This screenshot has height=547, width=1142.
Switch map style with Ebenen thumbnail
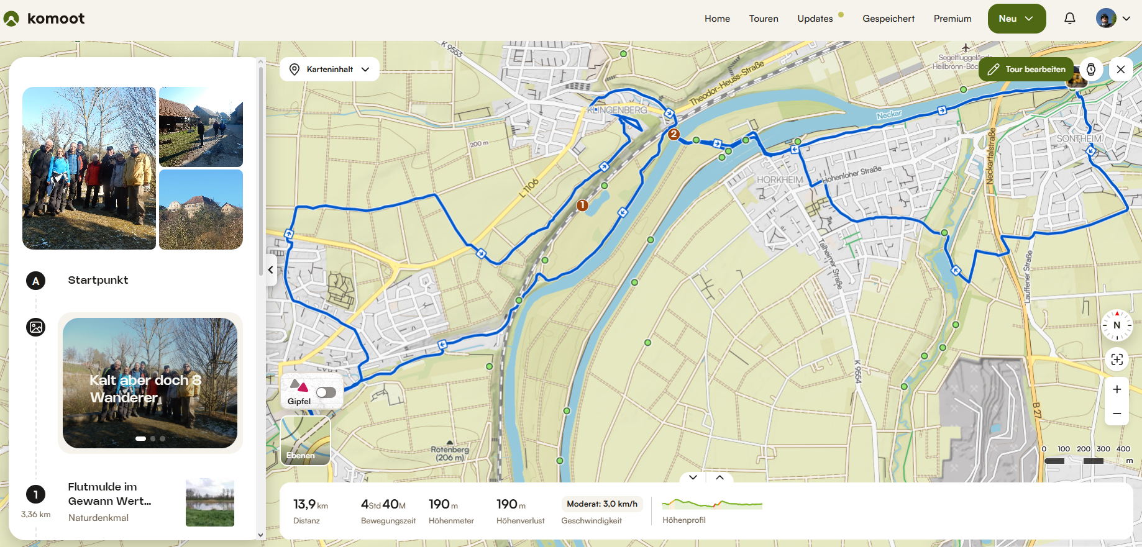point(306,440)
